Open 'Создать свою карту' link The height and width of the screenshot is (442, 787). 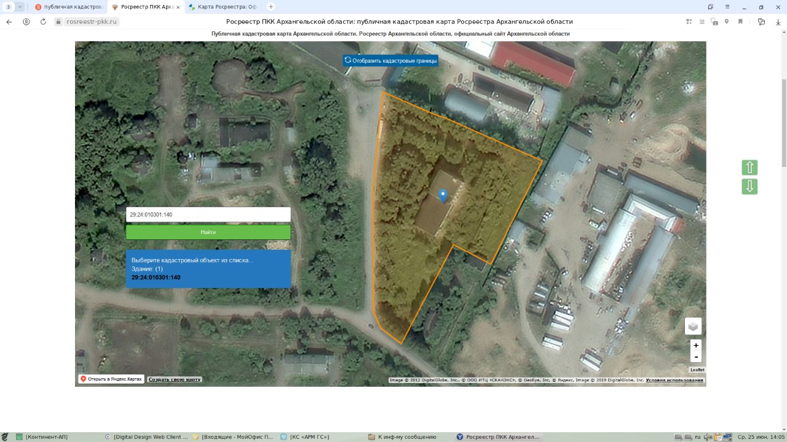(175, 379)
